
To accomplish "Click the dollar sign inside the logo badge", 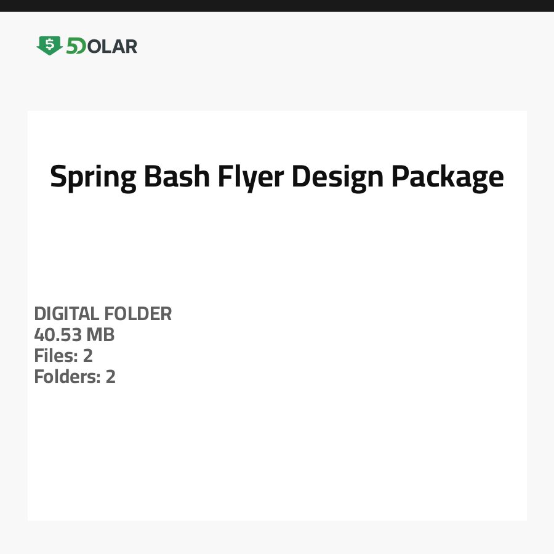I will [49, 44].
